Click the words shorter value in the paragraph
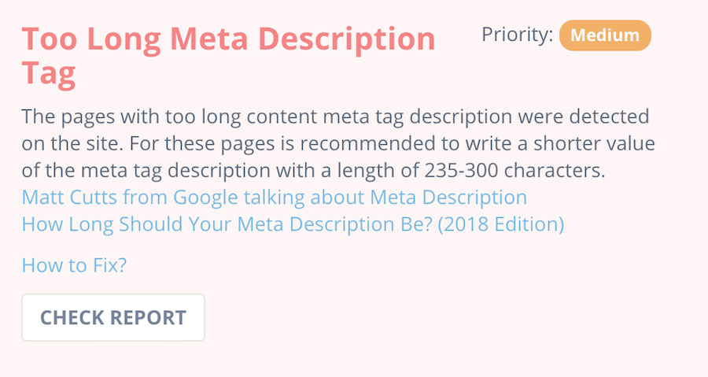 tap(594, 143)
